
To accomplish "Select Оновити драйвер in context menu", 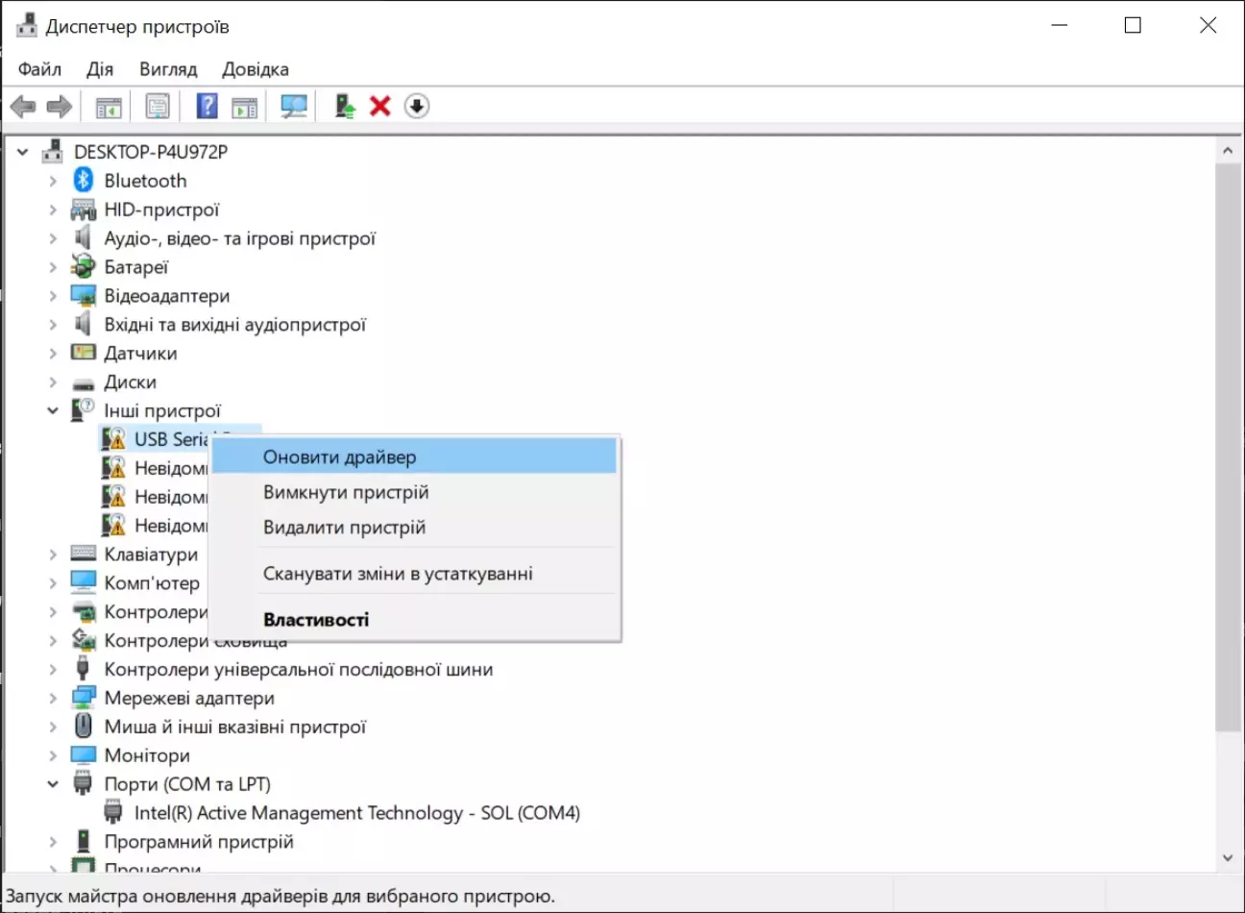I will (x=340, y=457).
